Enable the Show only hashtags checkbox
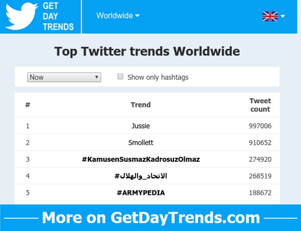The height and width of the screenshot is (231, 301). (x=120, y=77)
